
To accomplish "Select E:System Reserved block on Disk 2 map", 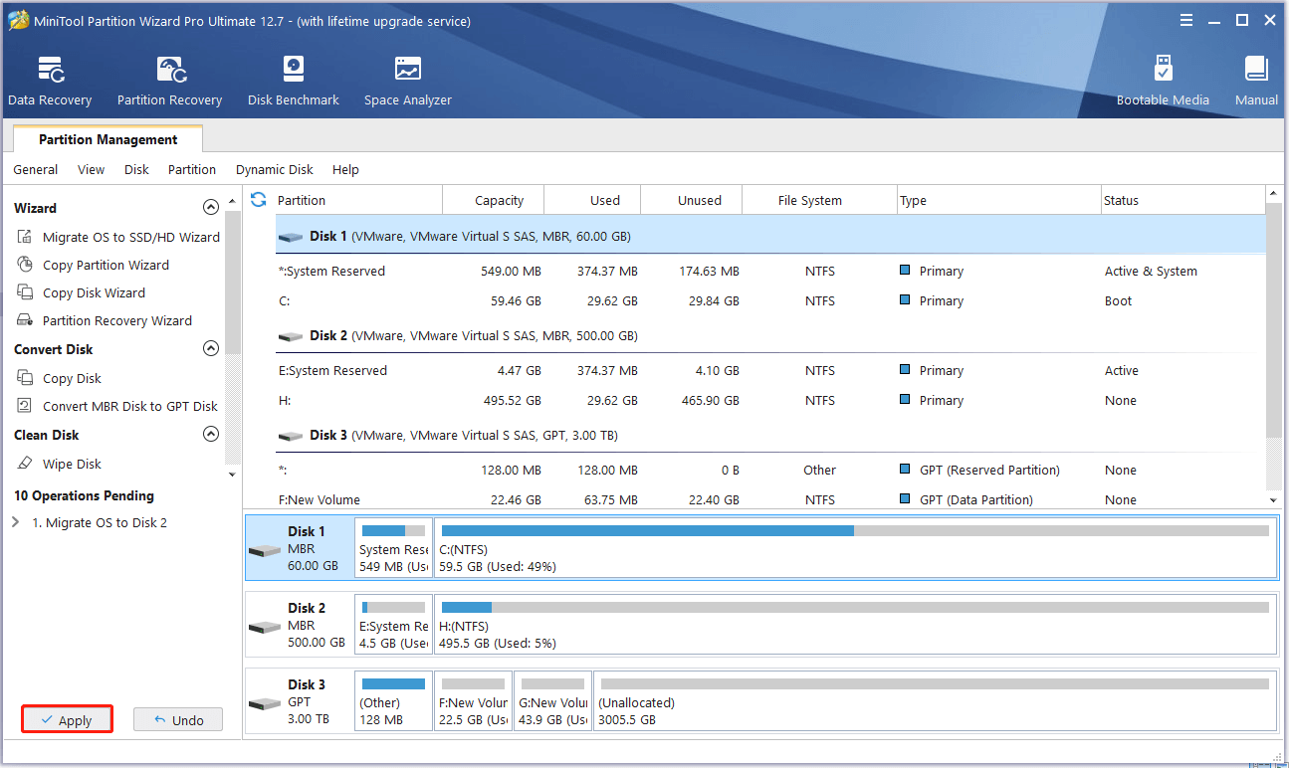I will (393, 623).
